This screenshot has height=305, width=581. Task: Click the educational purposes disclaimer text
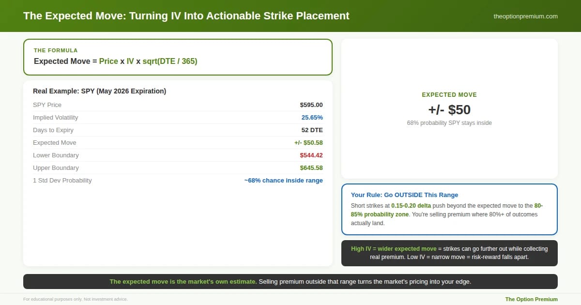pyautogui.click(x=76, y=299)
